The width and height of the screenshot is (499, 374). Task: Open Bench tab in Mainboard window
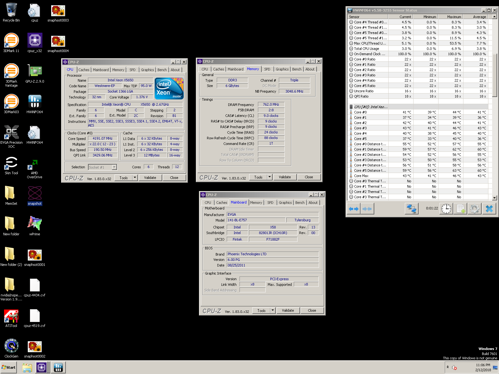[x=300, y=203]
